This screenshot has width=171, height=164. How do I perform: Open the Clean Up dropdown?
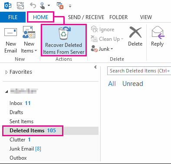(x=107, y=39)
